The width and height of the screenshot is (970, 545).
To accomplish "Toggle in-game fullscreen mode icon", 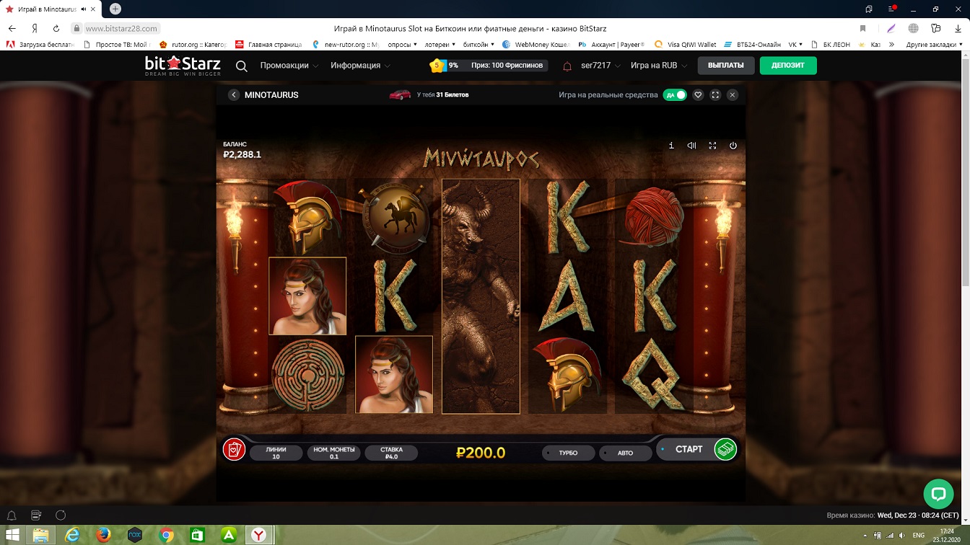I will pos(712,146).
